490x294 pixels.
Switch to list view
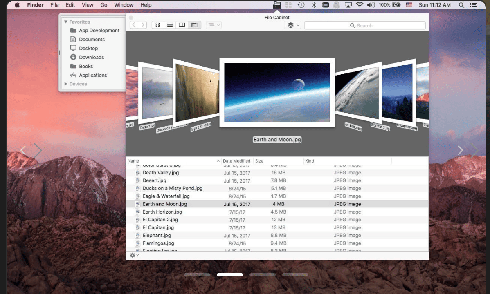click(x=170, y=24)
